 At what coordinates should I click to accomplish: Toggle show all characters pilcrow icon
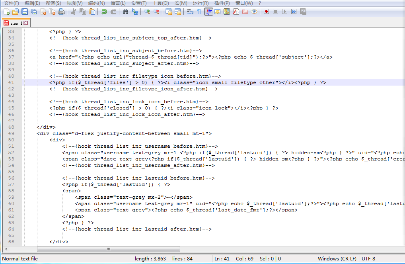coord(199,12)
